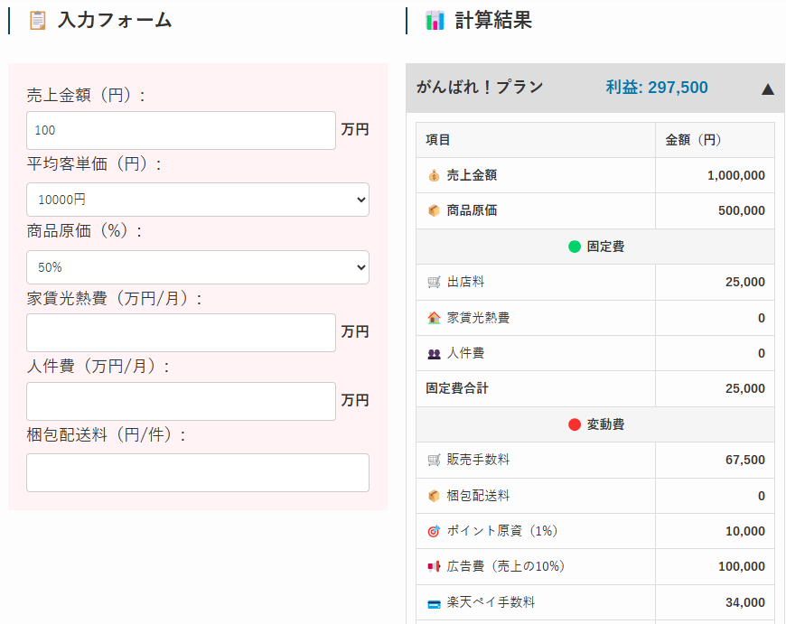Image resolution: width=786 pixels, height=624 pixels.
Task: Click the cart icon beside 出店料
Action: coord(434,282)
